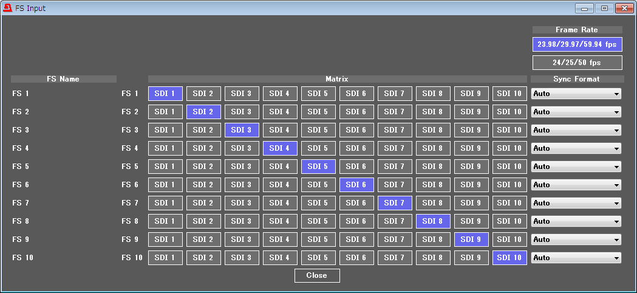Set FS 9 input to SDI 6

[x=356, y=240]
